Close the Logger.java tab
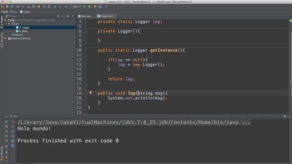 point(115,16)
